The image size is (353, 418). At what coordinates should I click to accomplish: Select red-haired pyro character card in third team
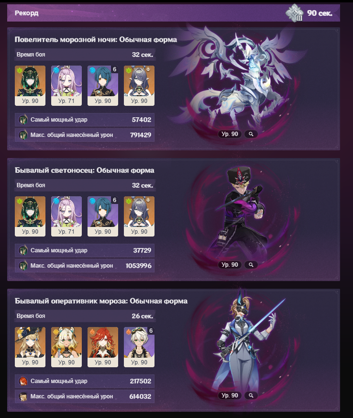103,347
